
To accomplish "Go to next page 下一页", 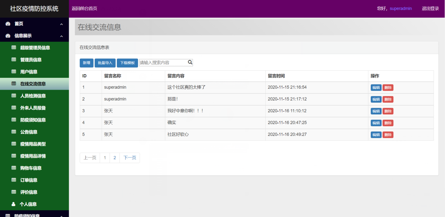I will click(x=130, y=158).
